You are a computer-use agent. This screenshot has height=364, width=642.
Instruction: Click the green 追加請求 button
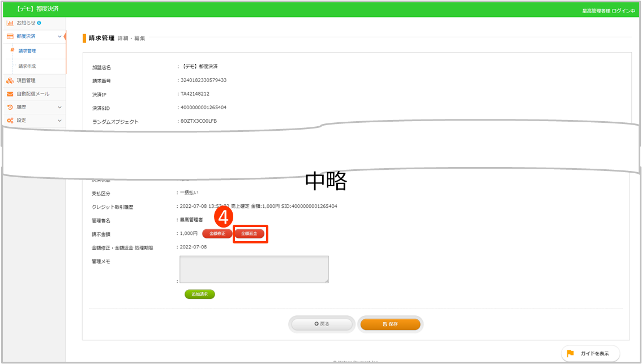199,294
